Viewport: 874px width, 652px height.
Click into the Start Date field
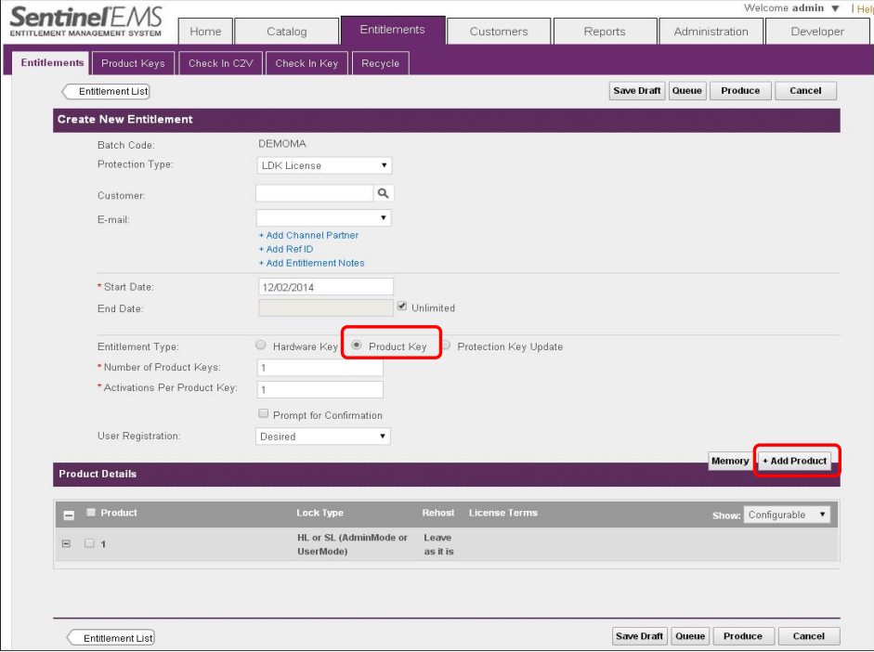[x=324, y=287]
